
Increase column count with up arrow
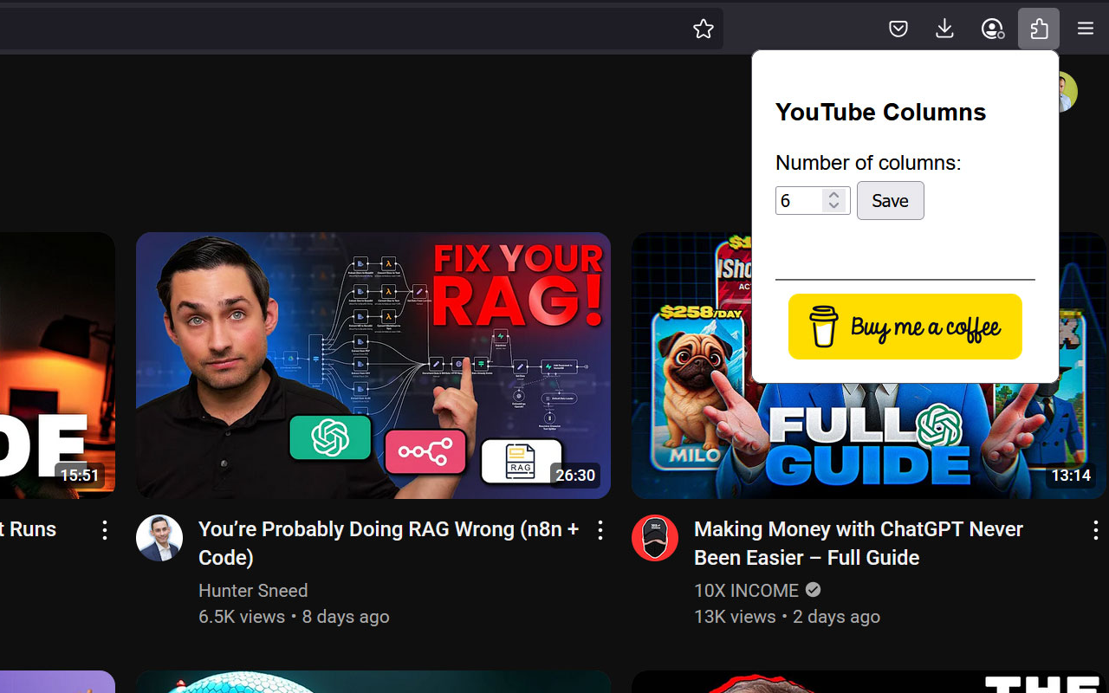click(x=833, y=194)
